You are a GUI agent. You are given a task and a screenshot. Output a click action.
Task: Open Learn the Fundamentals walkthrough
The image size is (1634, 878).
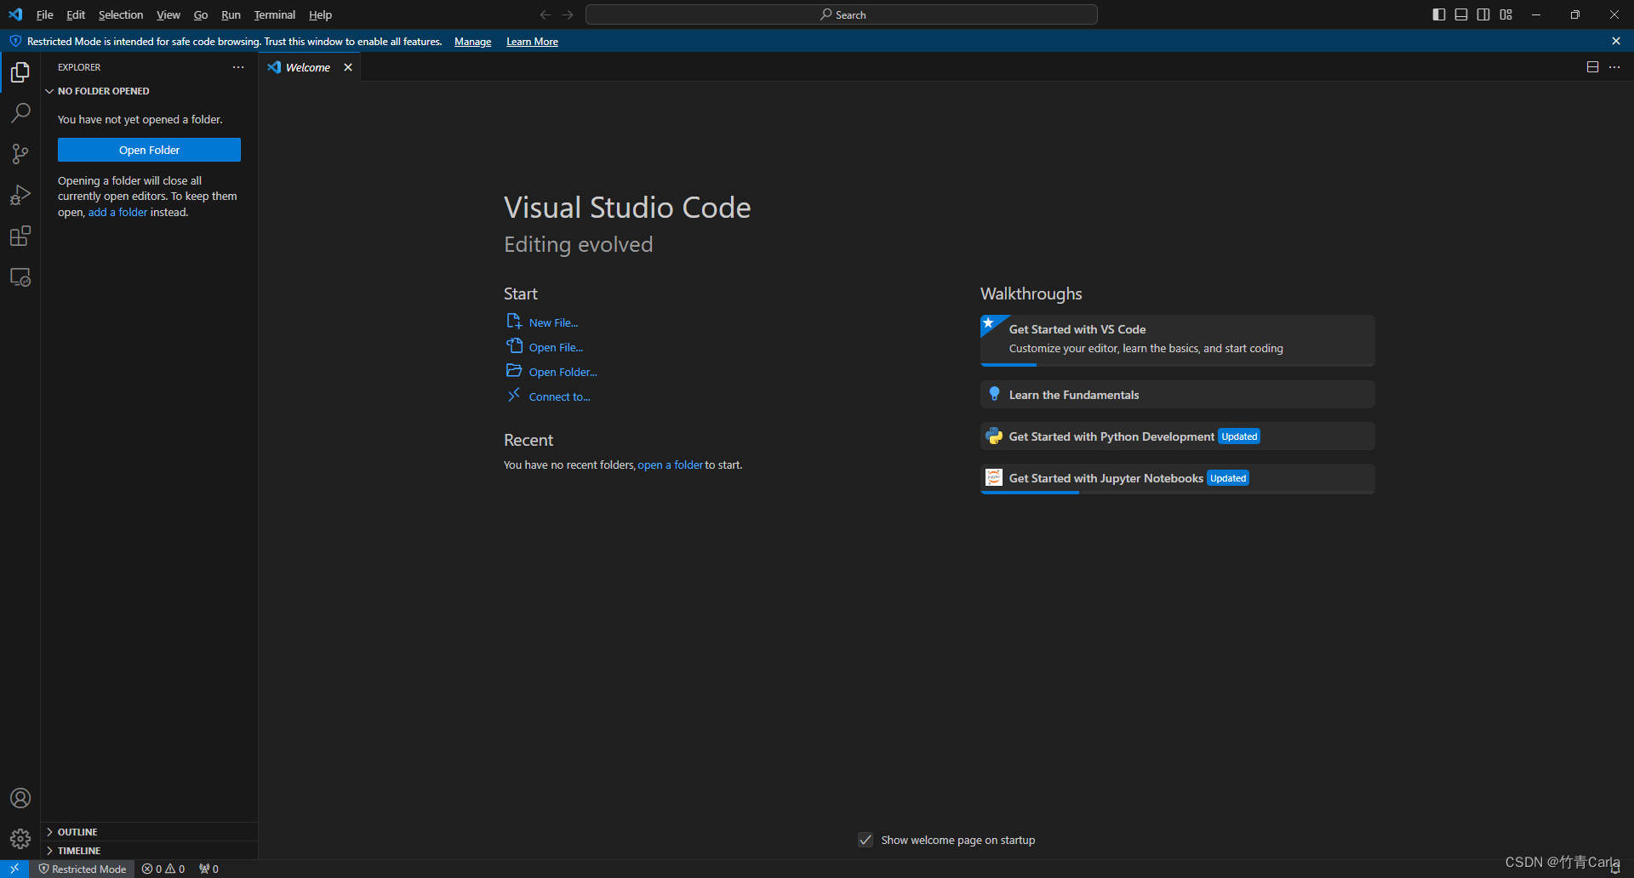pyautogui.click(x=1177, y=395)
